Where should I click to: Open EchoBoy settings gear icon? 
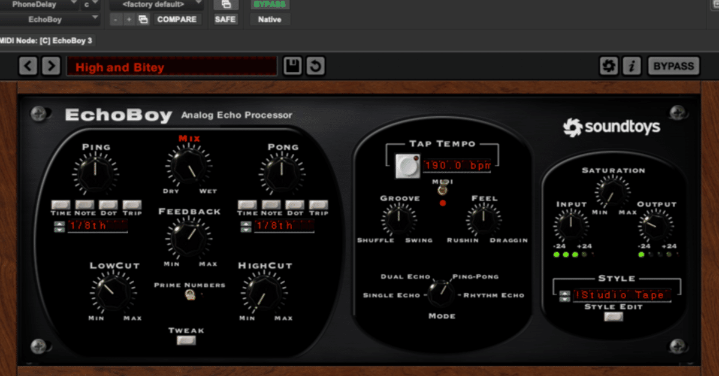(x=609, y=66)
